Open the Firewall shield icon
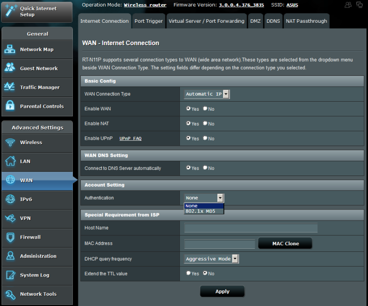This screenshot has height=306, width=368. tap(10, 237)
